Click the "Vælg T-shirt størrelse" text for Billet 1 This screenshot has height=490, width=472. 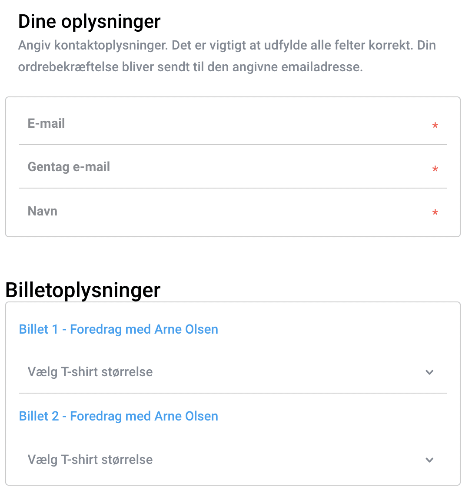[x=90, y=372]
